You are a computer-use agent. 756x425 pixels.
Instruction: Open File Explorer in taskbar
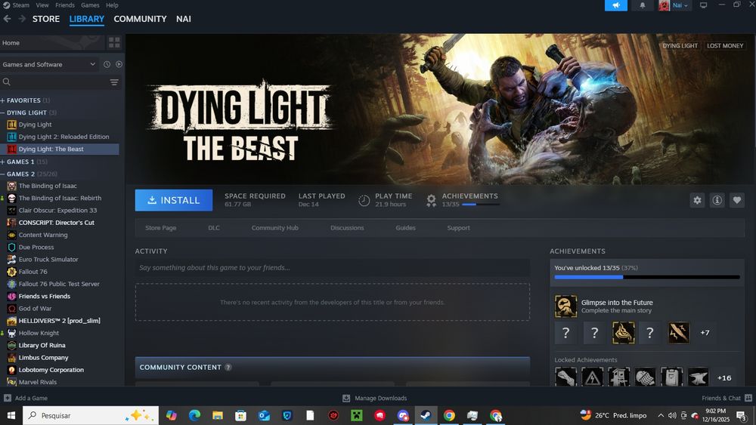coord(218,415)
